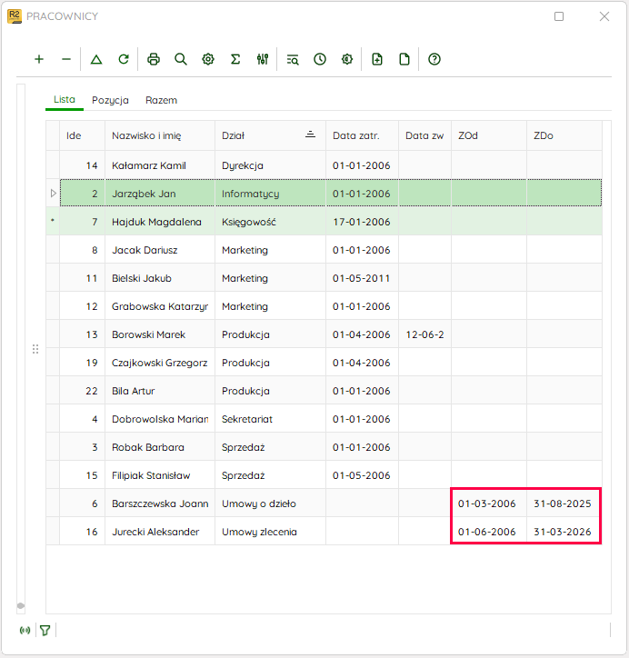Viewport: 629px width, 658px height.
Task: Click the ZDo column header
Action: point(564,135)
